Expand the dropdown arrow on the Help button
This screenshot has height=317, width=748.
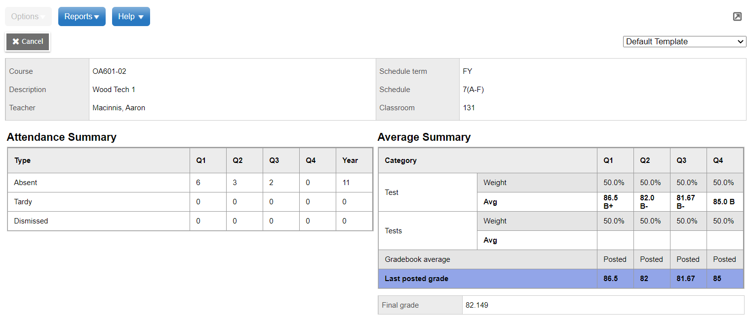(140, 16)
